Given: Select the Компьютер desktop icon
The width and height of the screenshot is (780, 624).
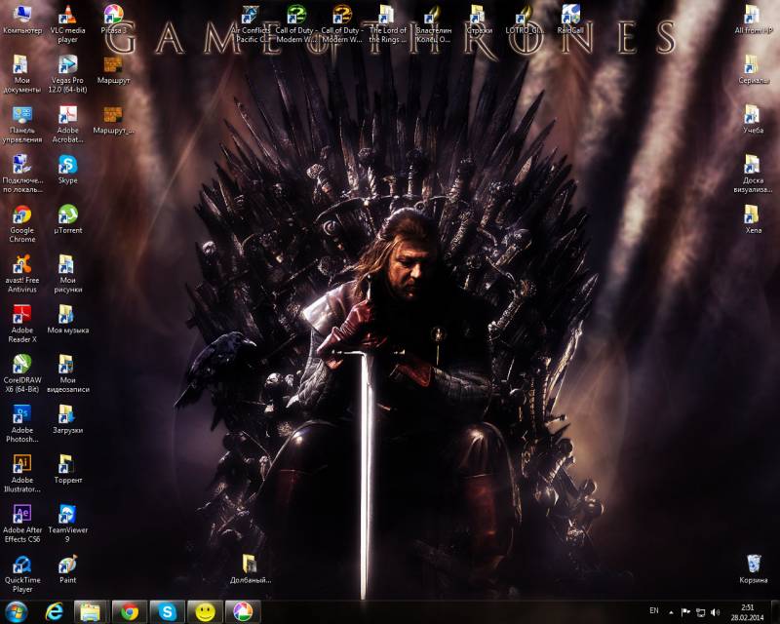Looking at the screenshot, I should pos(21,19).
